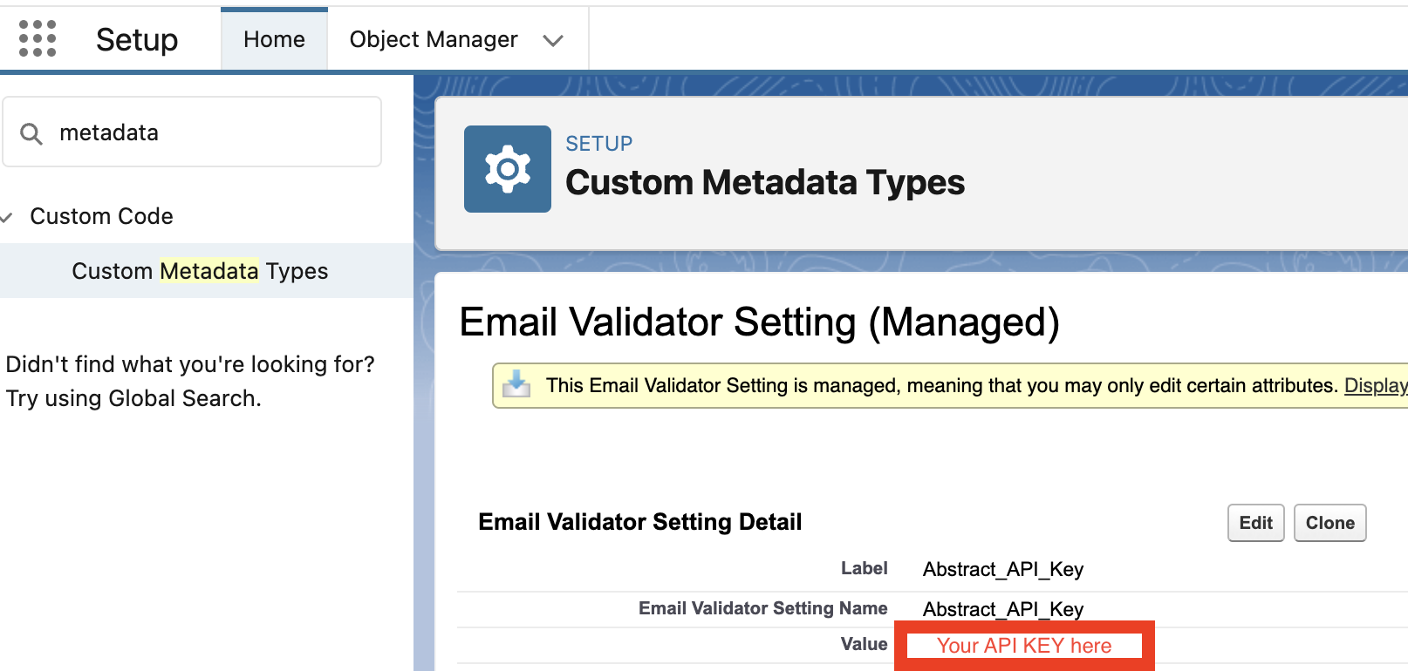Click the Setup title text
This screenshot has height=671, width=1408.
(x=137, y=39)
